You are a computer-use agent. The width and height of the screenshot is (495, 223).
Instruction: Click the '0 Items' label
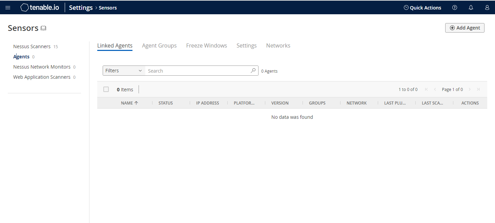[125, 90]
